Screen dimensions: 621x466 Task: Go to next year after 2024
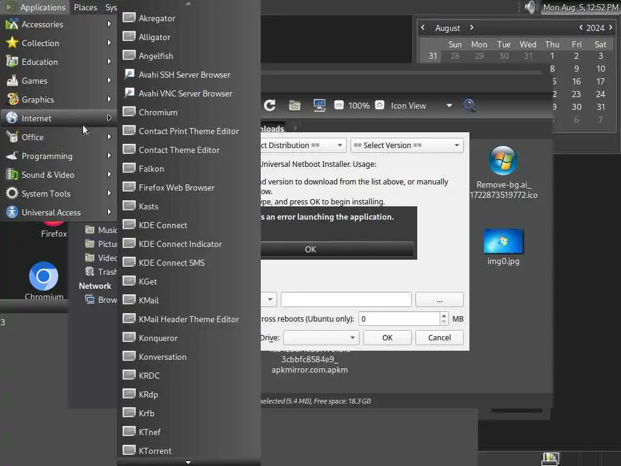tap(611, 27)
